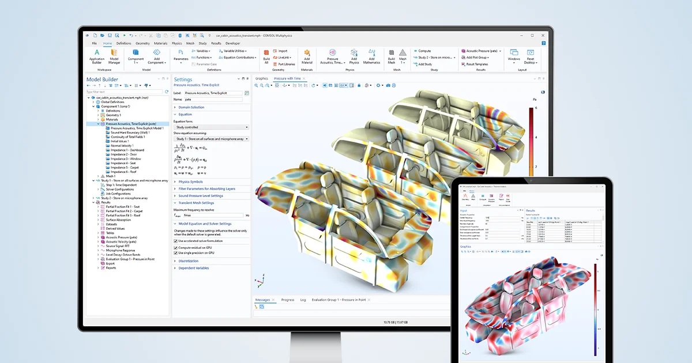Switch to the Progress tab
This screenshot has height=363, width=692.
[288, 300]
